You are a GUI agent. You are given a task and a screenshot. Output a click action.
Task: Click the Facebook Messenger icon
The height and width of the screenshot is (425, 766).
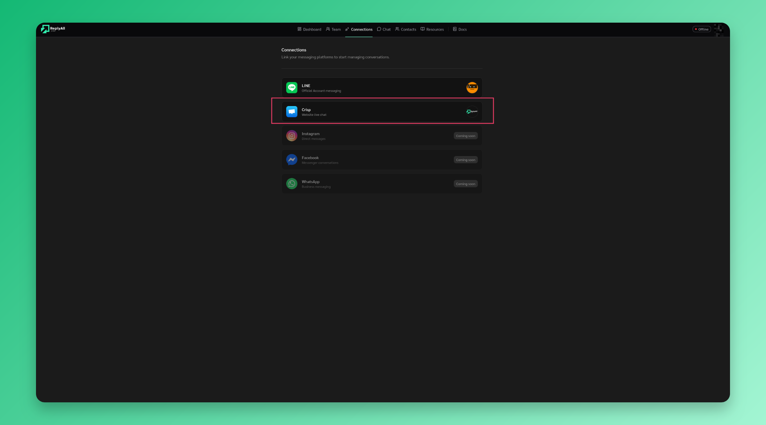(292, 160)
